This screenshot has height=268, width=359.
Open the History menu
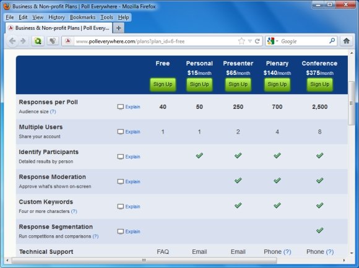[x=56, y=17]
